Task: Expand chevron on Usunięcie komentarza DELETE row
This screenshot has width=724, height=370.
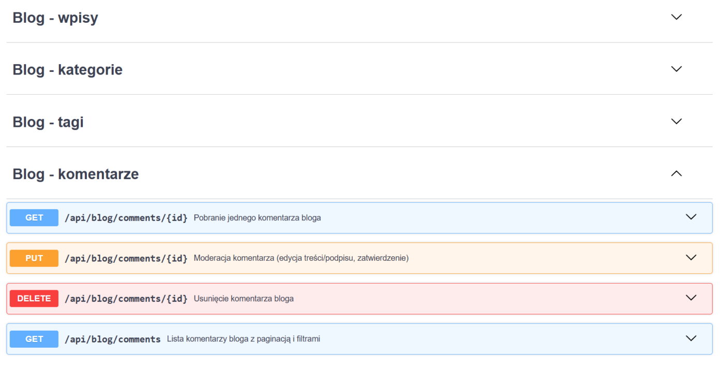Action: pos(691,298)
